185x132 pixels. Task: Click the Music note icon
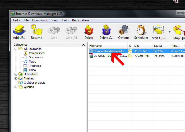click(x=25, y=62)
